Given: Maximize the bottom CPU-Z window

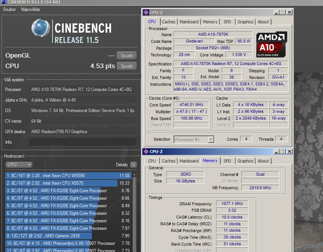Looking at the screenshot, I should [283, 152].
